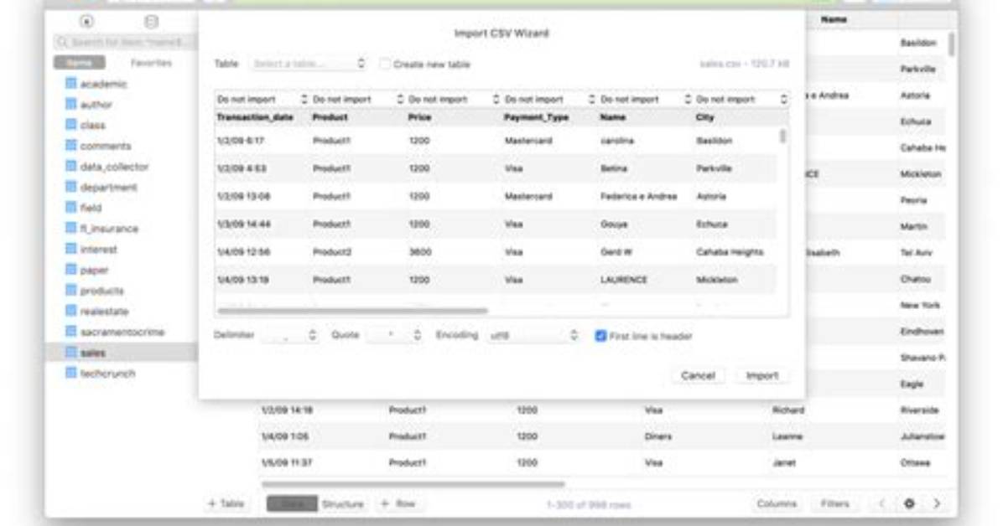Click horizontal scrollbar in background data grid

[x=413, y=484]
